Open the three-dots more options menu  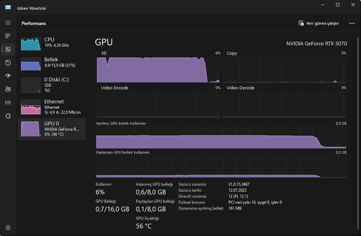tap(352, 23)
